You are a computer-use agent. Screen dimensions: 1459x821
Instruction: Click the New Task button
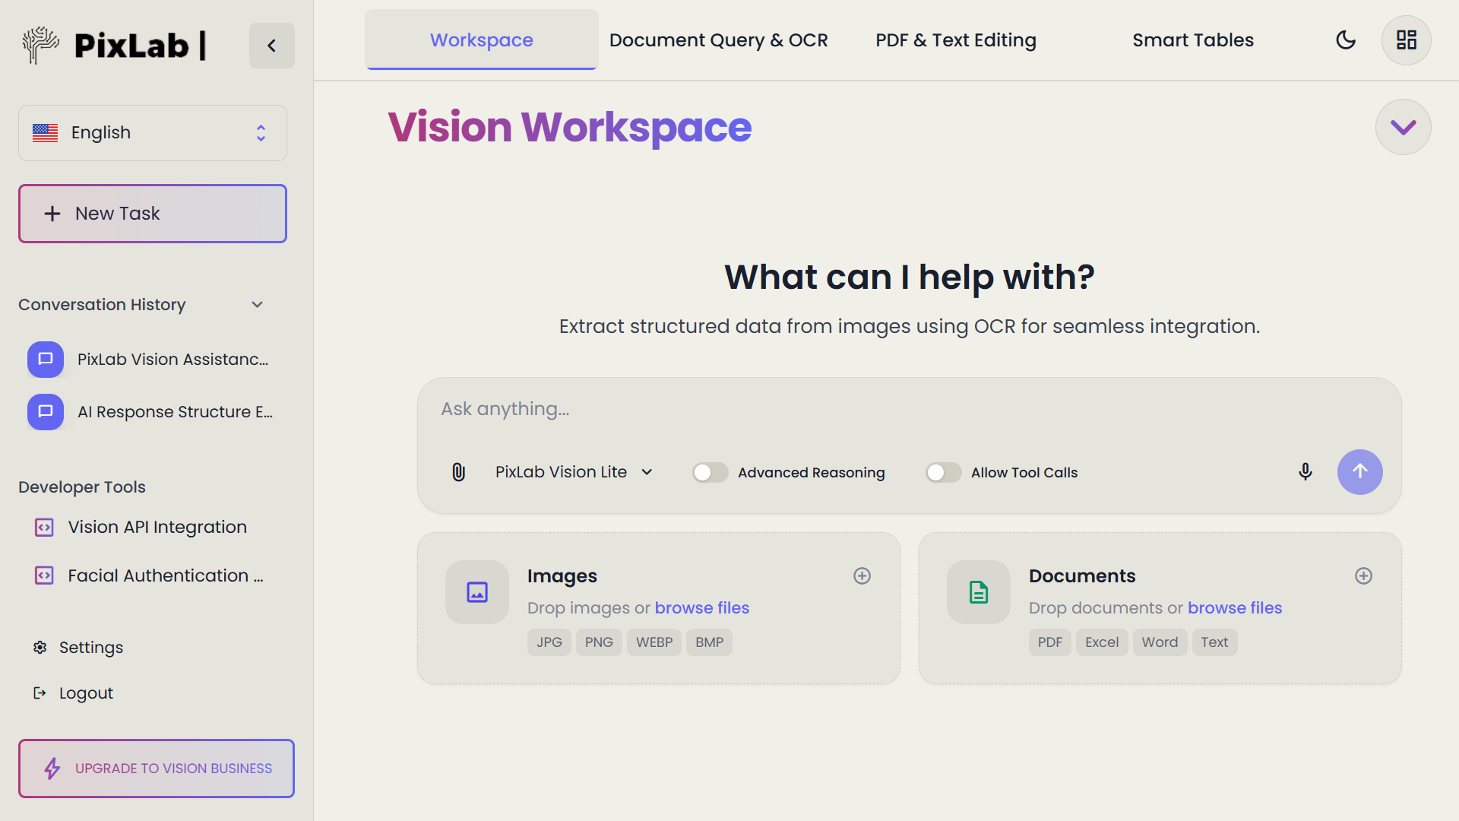152,214
